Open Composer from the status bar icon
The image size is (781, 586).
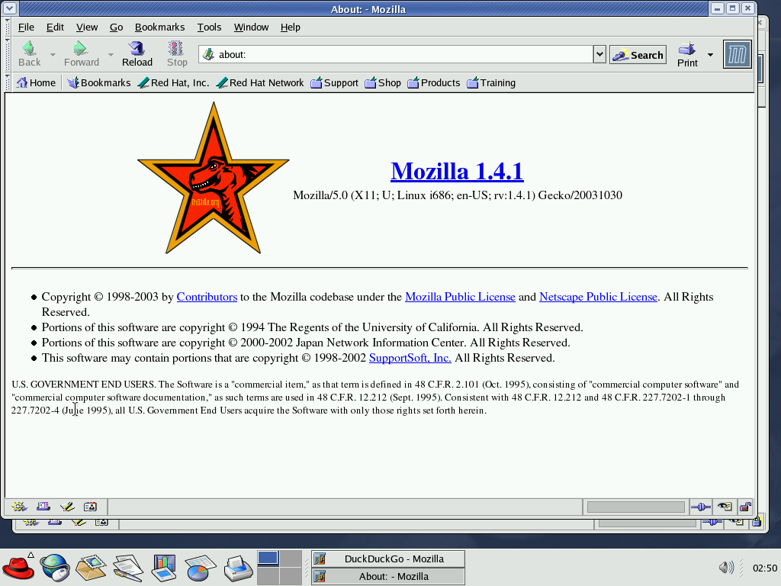[67, 507]
